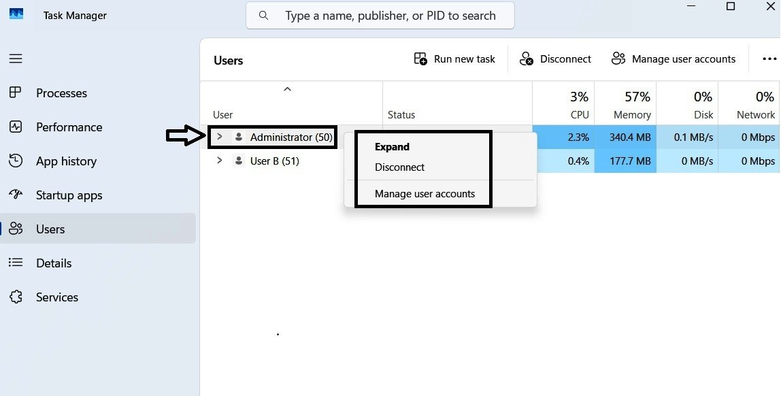
Task: Click Administrator's 0.1 MB/s disk value
Action: click(693, 137)
